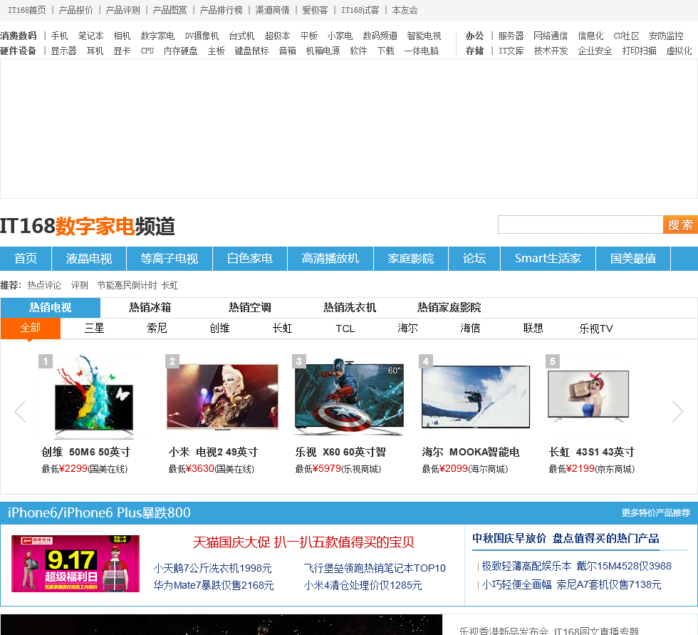Filter by TCL brand
698x635 pixels.
click(345, 329)
